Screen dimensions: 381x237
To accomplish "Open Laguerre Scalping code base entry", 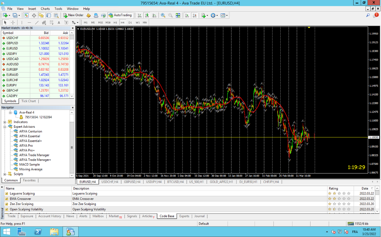I will (x=22, y=193).
